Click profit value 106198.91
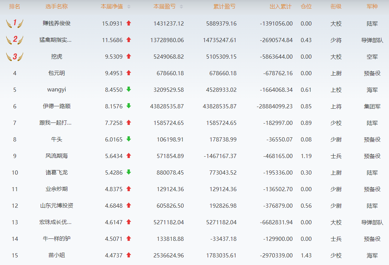 pyautogui.click(x=170, y=139)
